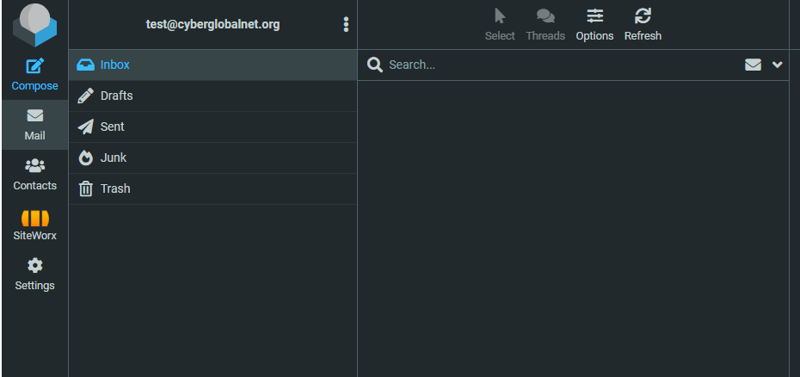Image resolution: width=800 pixels, height=377 pixels.
Task: Activate Select mode in toolbar
Action: point(500,25)
